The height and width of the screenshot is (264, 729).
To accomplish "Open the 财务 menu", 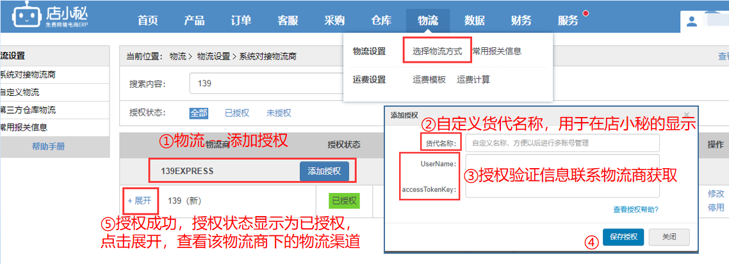I will click(x=521, y=20).
